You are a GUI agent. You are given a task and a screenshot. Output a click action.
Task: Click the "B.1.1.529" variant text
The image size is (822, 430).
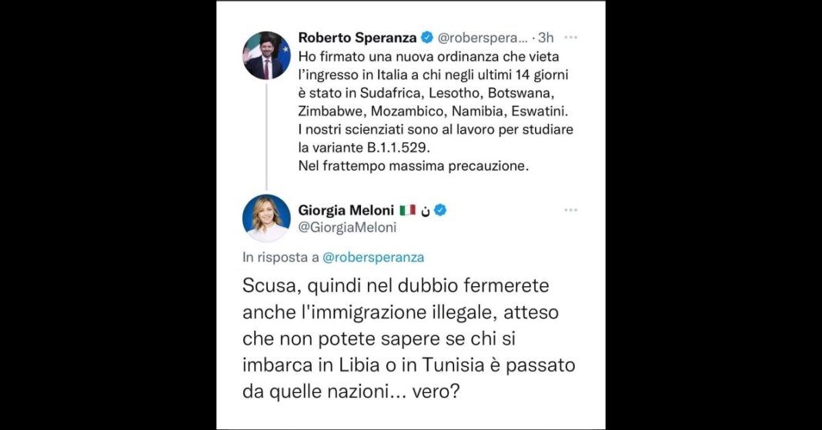click(x=397, y=148)
